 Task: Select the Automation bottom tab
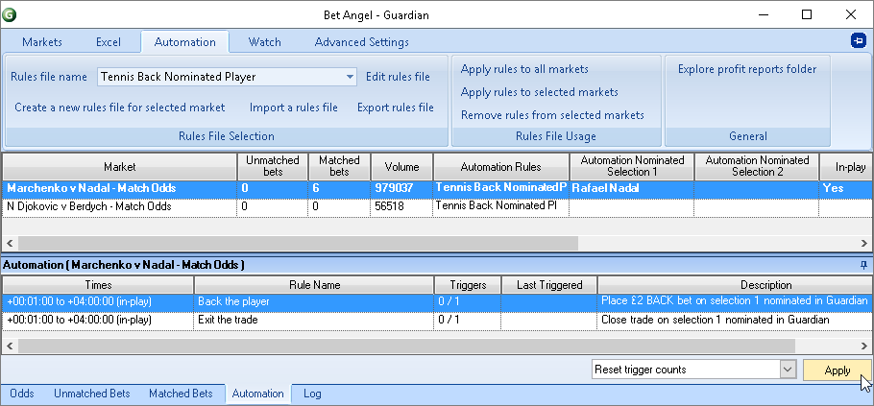point(258,394)
